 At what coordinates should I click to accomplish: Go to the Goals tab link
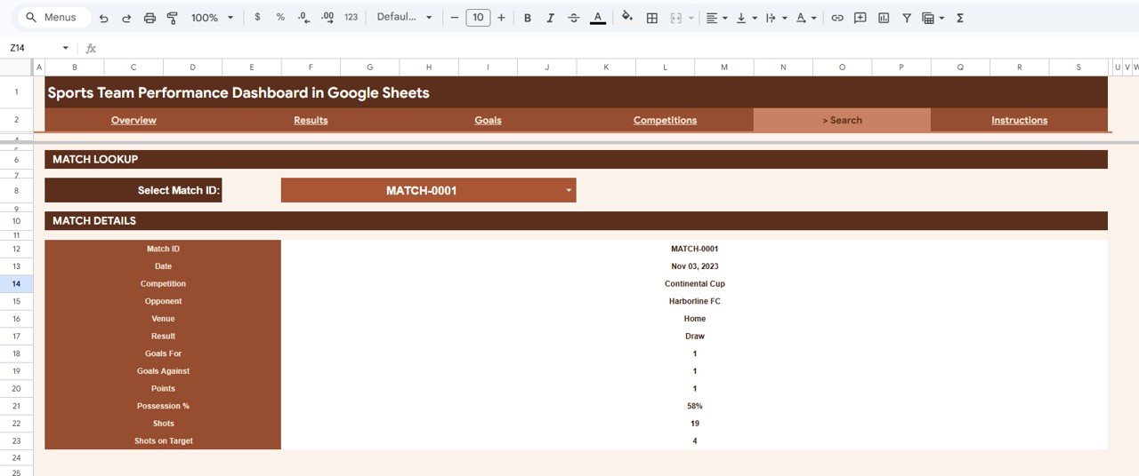[488, 121]
